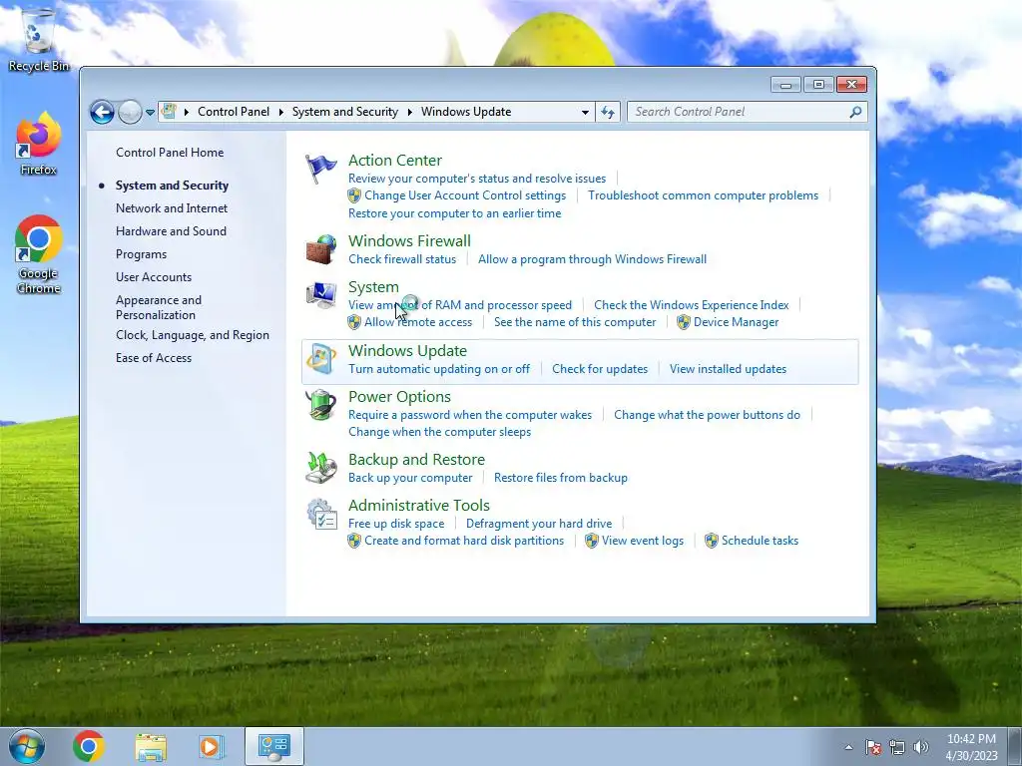Open the recent pages dropdown arrow

(x=150, y=112)
